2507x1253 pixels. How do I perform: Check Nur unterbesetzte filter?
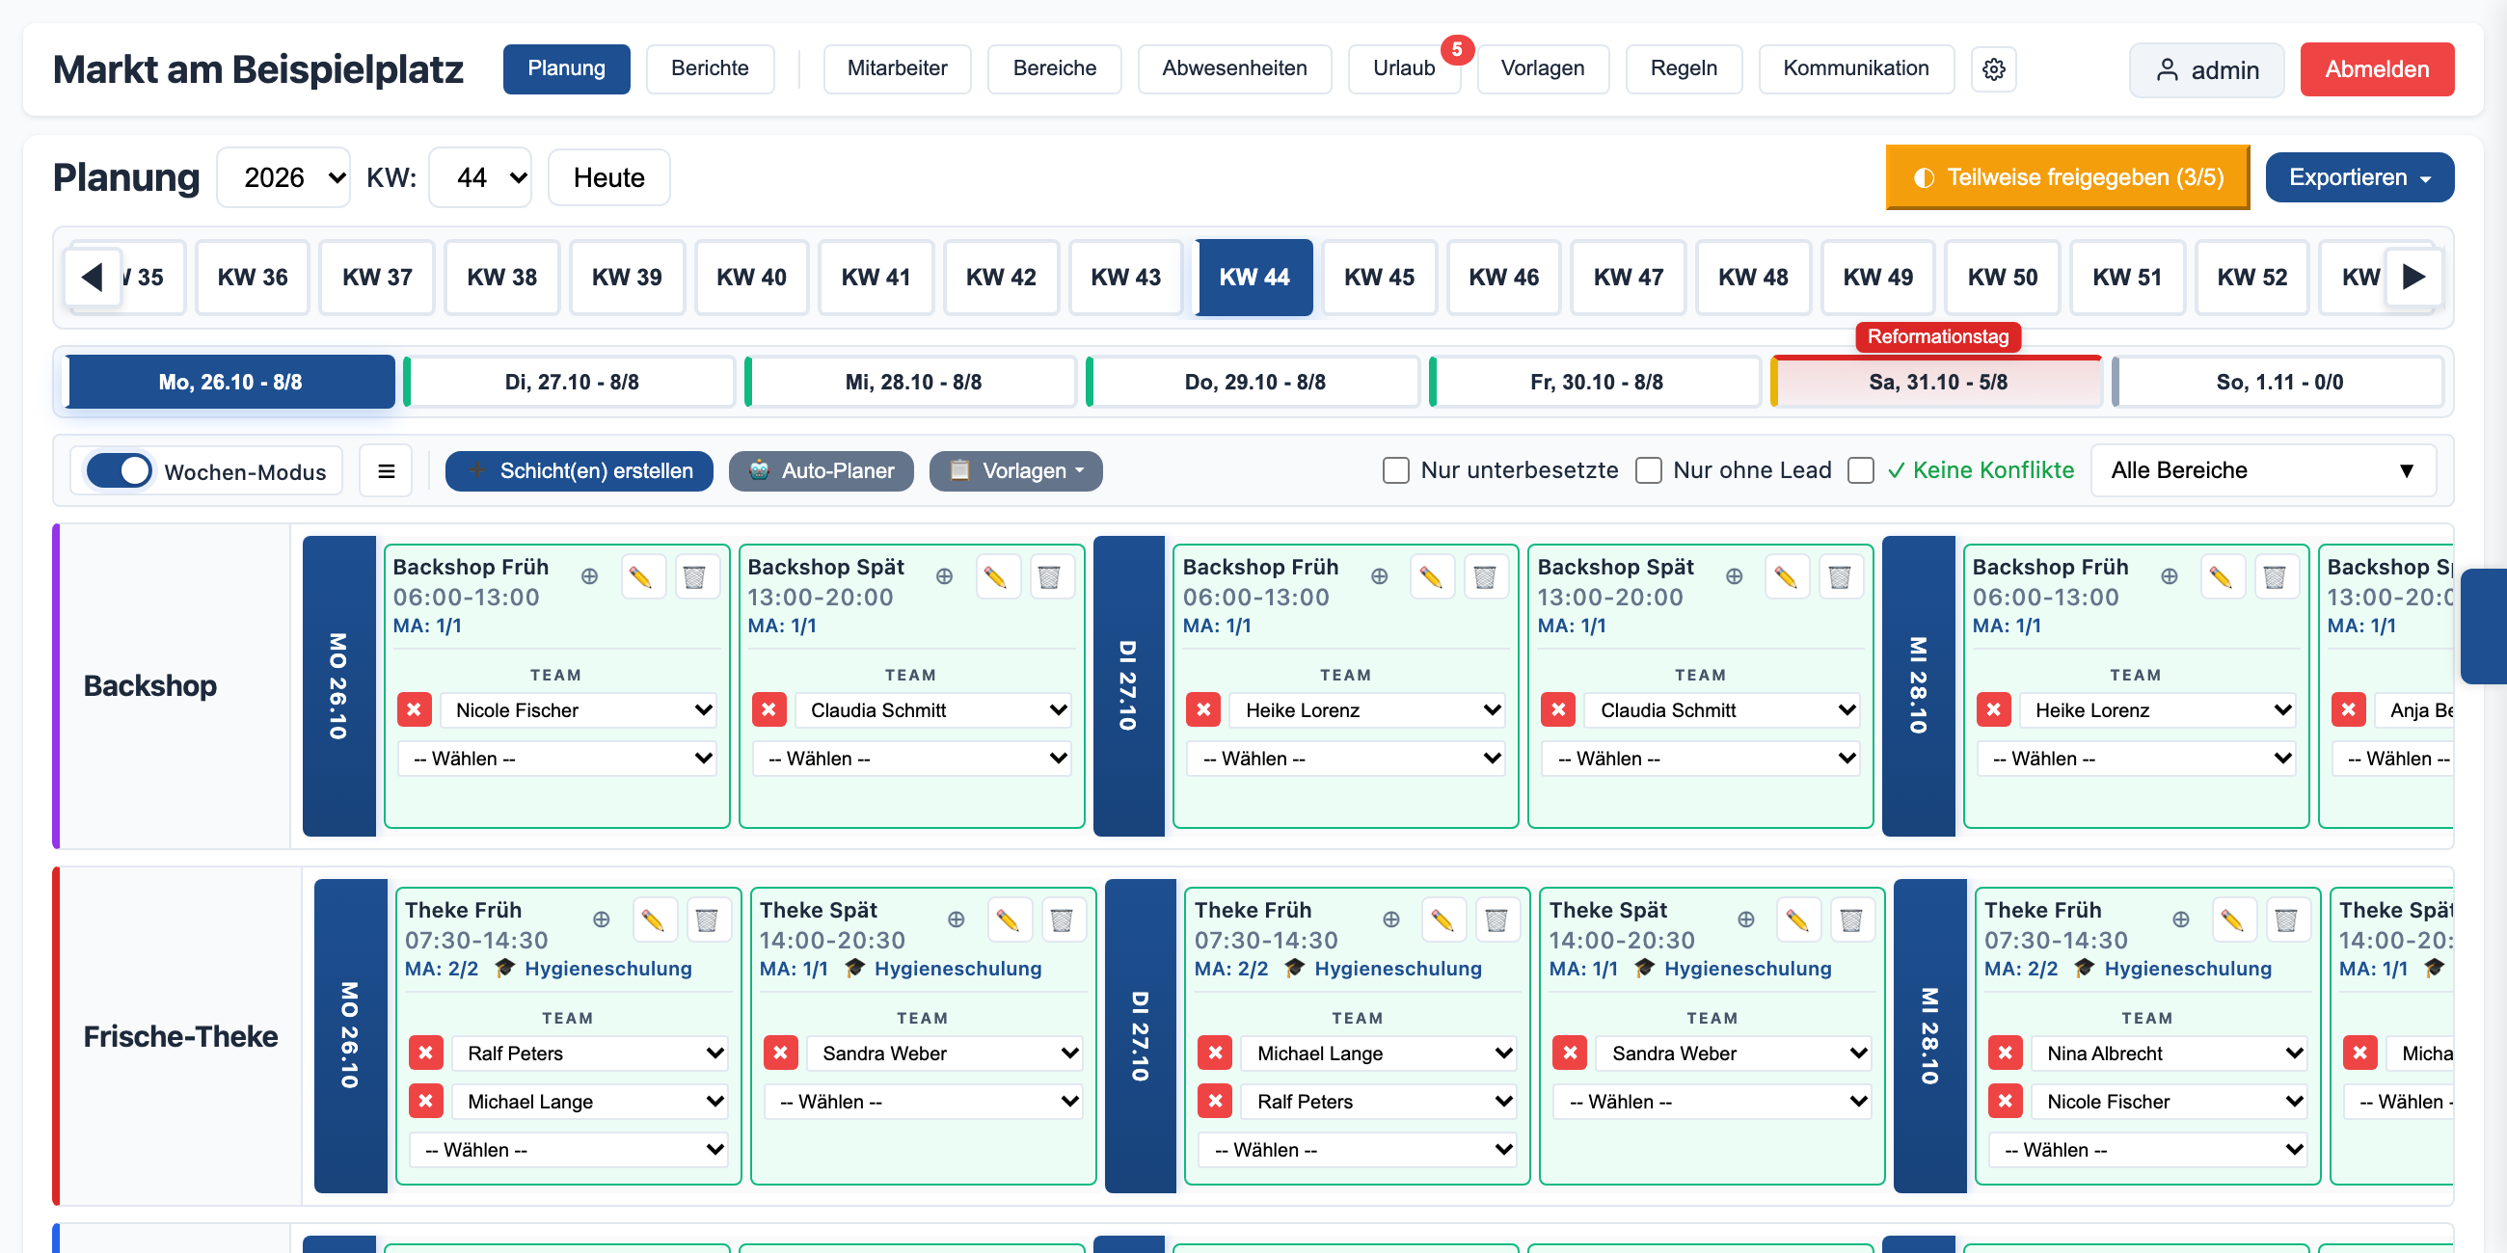coord(1395,471)
